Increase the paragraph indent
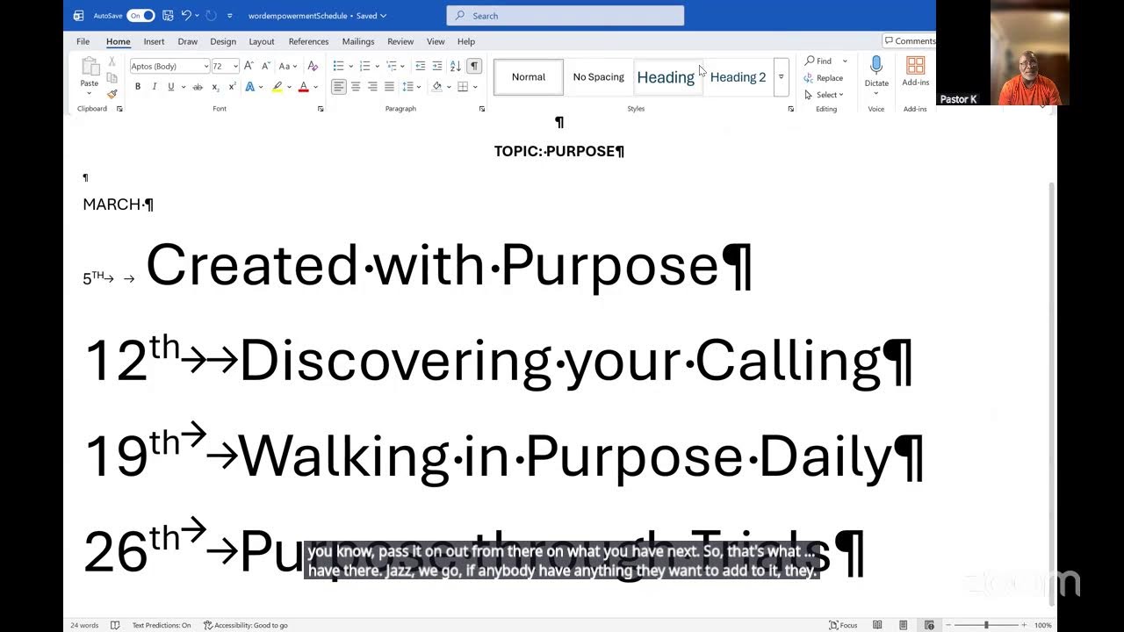1124x632 pixels. [x=437, y=66]
